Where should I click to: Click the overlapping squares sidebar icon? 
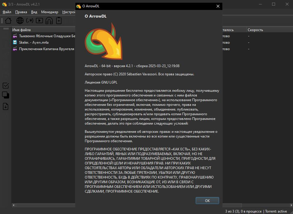6,95
